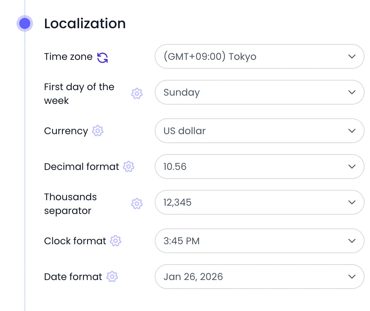370x311 pixels.
Task: Open the Time zone dropdown showing Tokyo
Action: coord(260,56)
